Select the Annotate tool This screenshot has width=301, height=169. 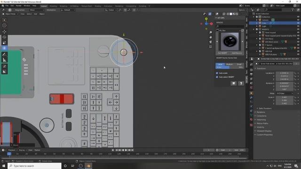coord(4,54)
